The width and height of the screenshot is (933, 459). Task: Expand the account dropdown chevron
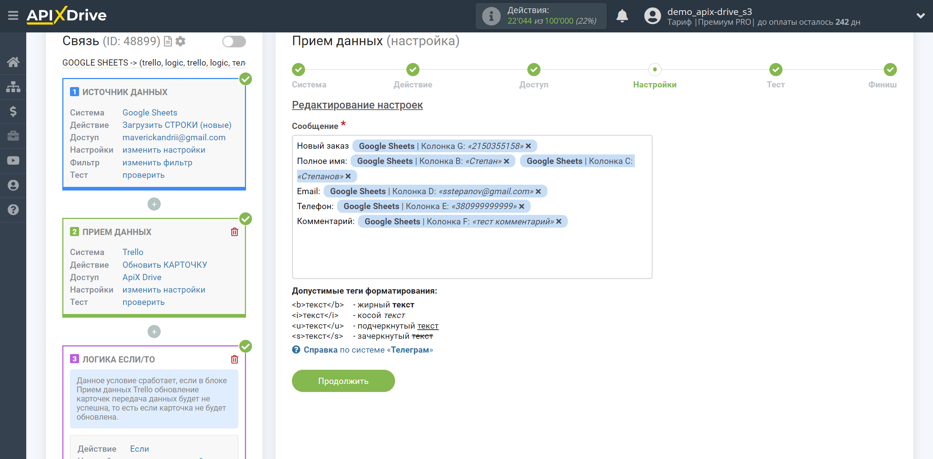921,16
